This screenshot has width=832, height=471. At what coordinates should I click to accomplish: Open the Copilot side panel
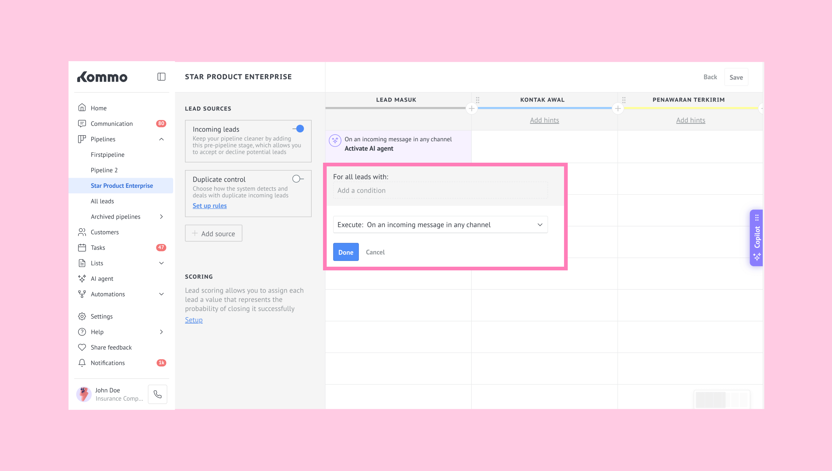point(756,238)
